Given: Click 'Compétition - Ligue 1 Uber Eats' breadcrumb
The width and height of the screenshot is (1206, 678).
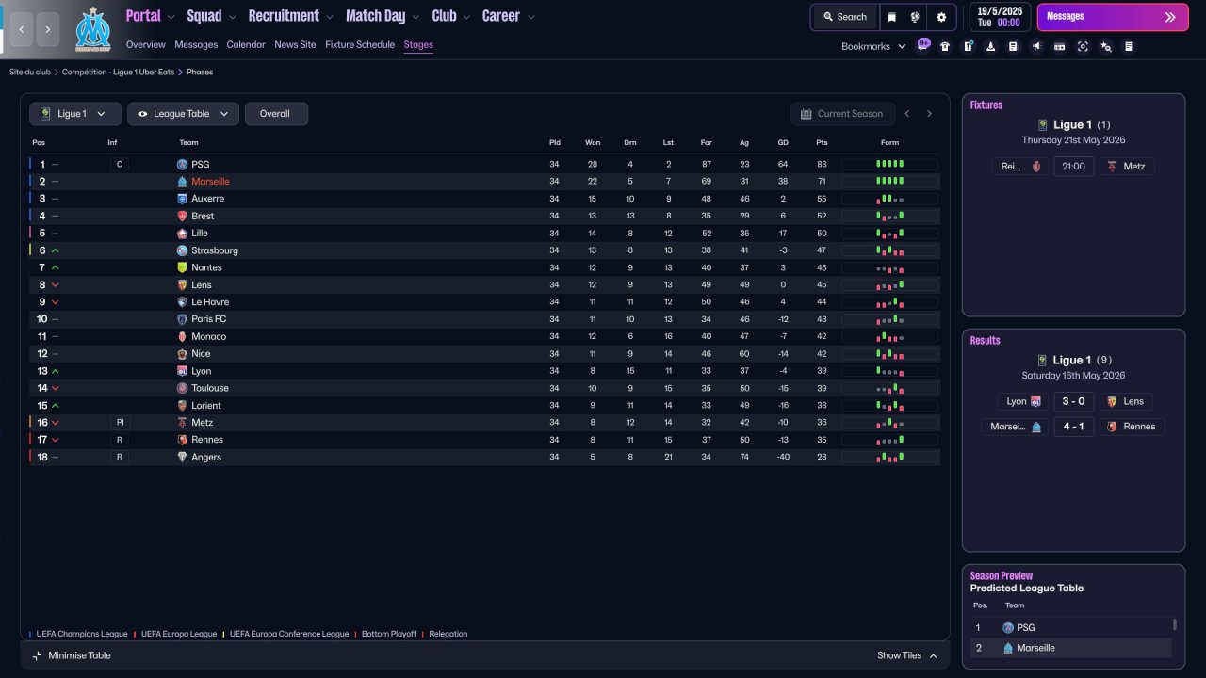Looking at the screenshot, I should click(118, 72).
